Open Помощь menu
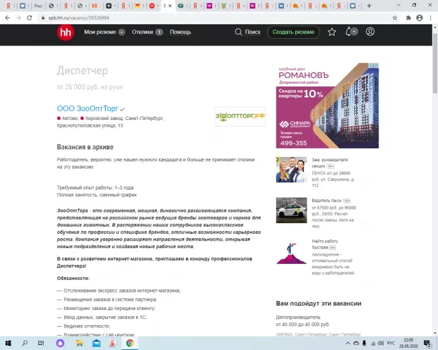This screenshot has height=350, width=438. tap(180, 32)
